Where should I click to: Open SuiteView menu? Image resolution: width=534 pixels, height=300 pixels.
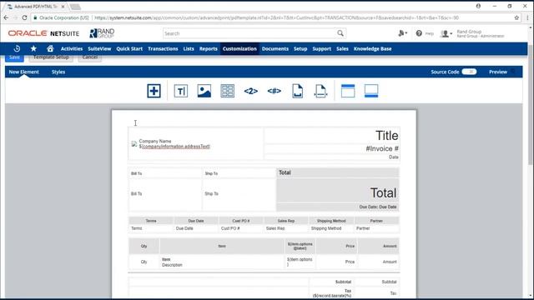(x=99, y=48)
